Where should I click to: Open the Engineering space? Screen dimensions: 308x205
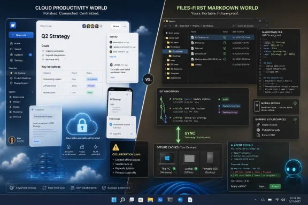[x=17, y=97]
